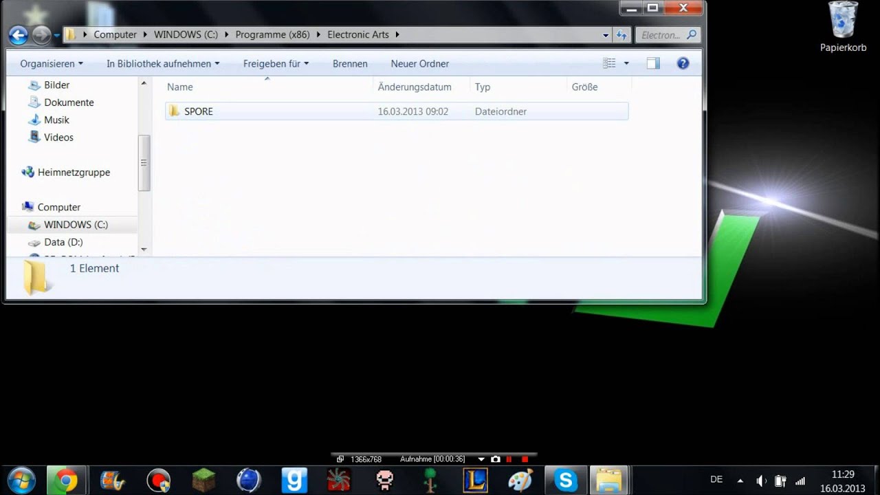
Task: Expand arrow after Computer breadcrumb
Action: (145, 34)
